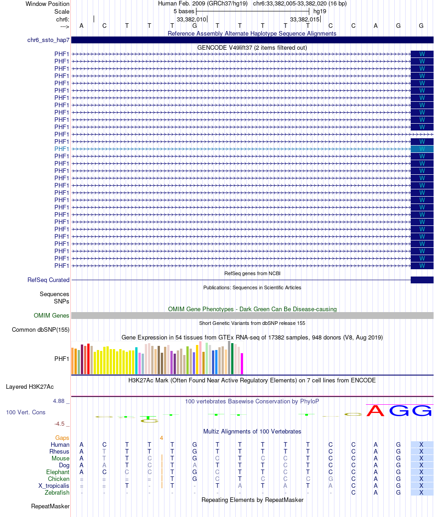434x517 pixels.
Task: Select the PHF1 label beside the GTEx bar chart
Action: click(x=62, y=359)
